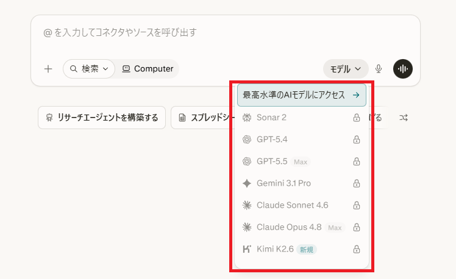
Task: Click the Kimi logo icon
Action: 247,249
